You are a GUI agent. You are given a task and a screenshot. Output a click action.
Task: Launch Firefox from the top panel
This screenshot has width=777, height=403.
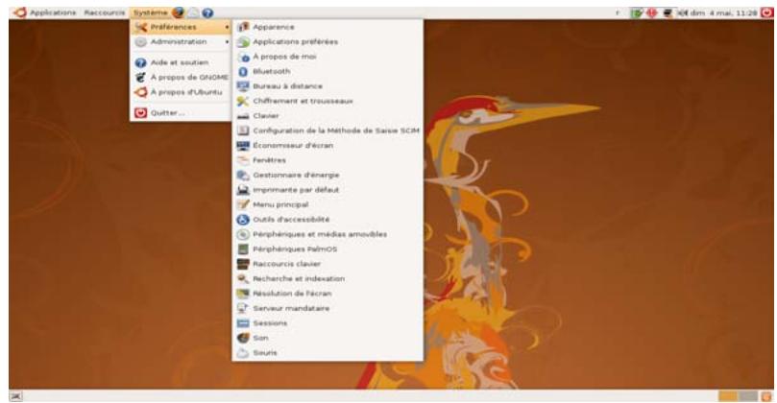pos(179,12)
